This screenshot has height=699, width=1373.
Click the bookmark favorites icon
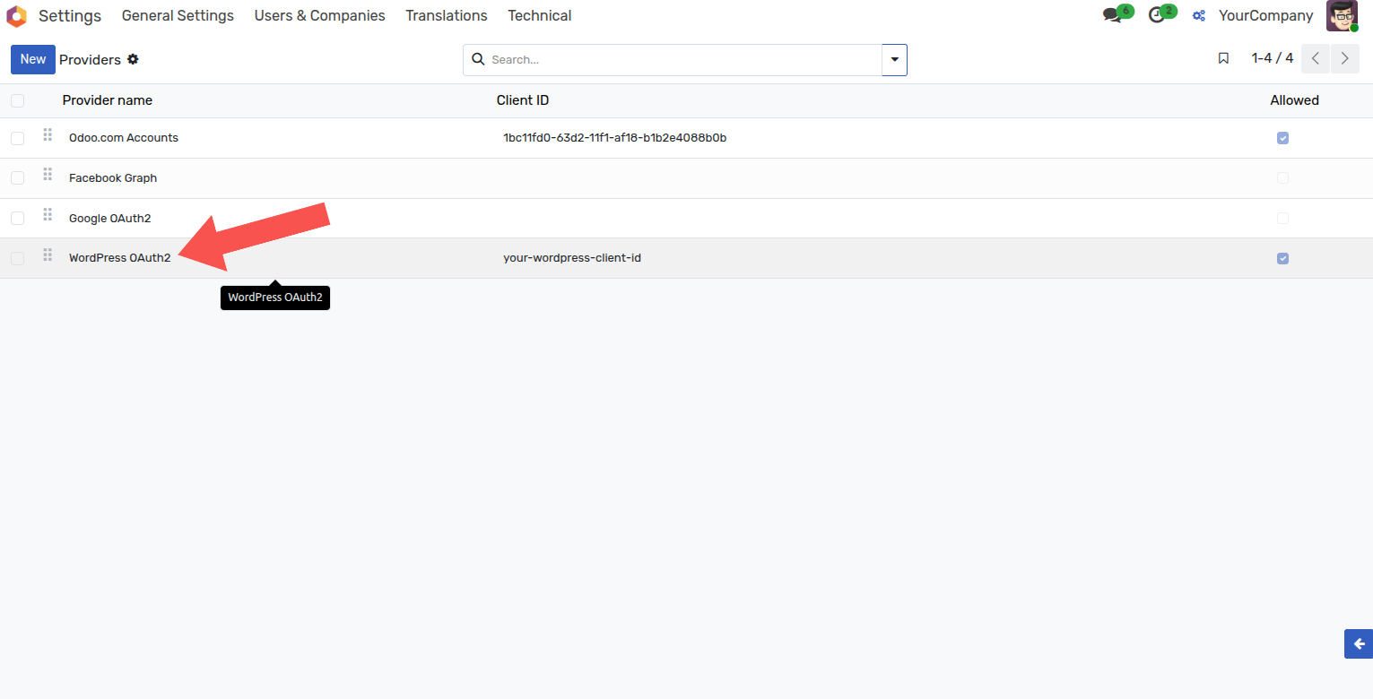click(1223, 58)
